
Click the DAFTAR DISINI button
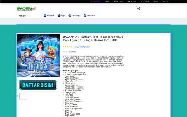click(x=38, y=85)
